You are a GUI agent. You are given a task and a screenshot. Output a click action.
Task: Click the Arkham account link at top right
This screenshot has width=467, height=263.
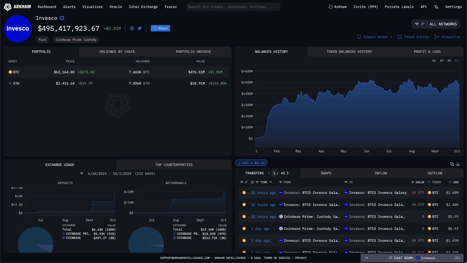(338, 7)
